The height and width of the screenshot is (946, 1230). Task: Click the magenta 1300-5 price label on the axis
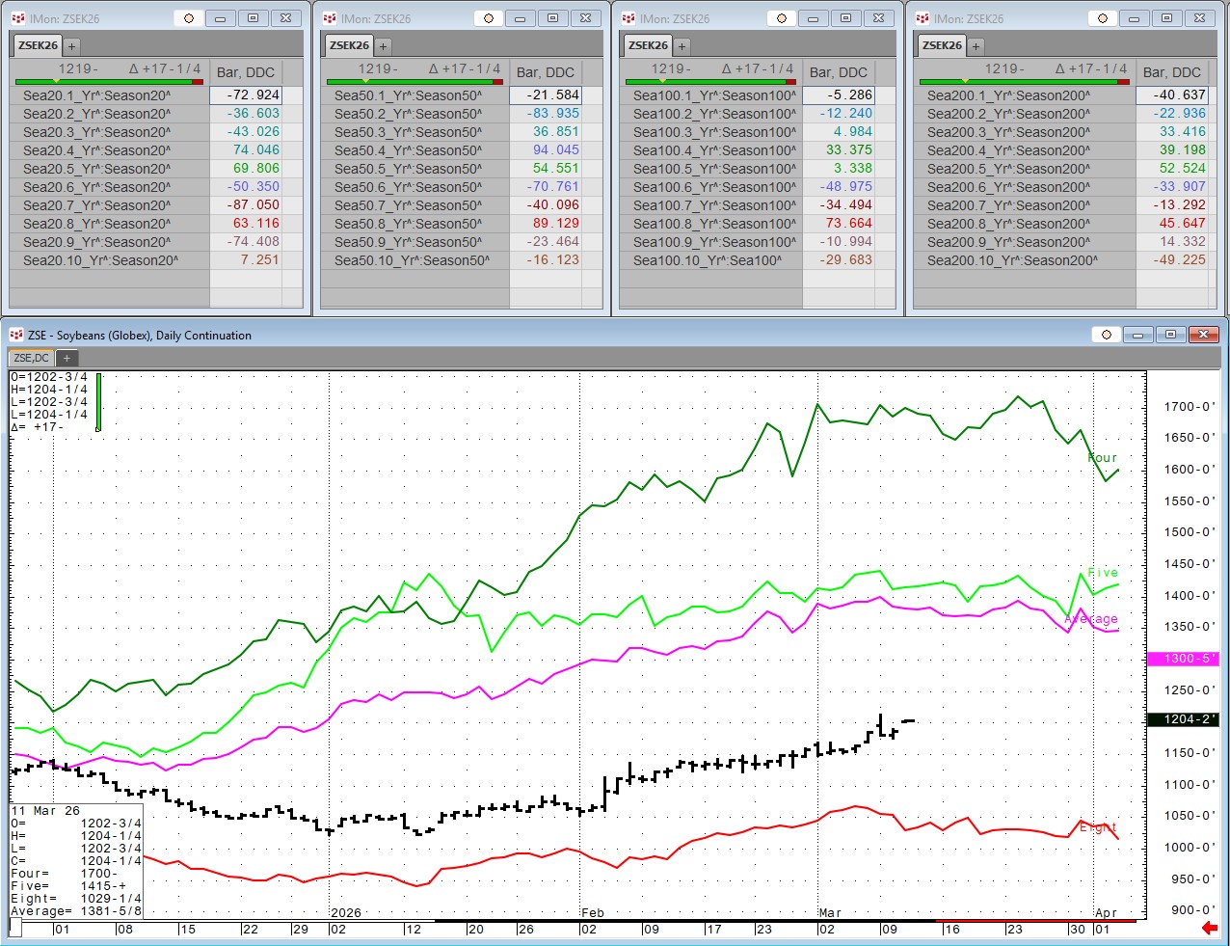(1183, 659)
